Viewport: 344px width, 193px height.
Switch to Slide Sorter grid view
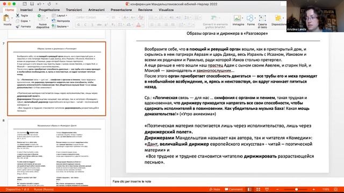[258, 189]
